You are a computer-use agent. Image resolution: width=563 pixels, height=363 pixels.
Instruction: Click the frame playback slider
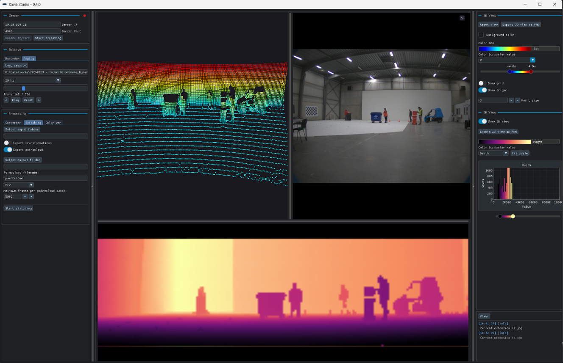(45, 88)
